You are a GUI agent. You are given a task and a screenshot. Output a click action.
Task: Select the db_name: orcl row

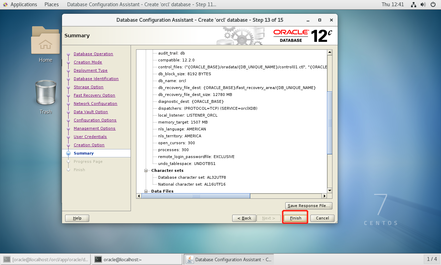(x=172, y=81)
